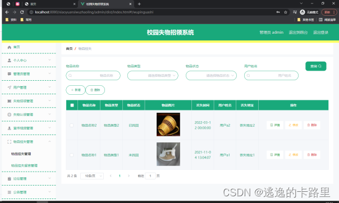Click the browser forward arrow
The image size is (339, 203).
click(15, 12)
